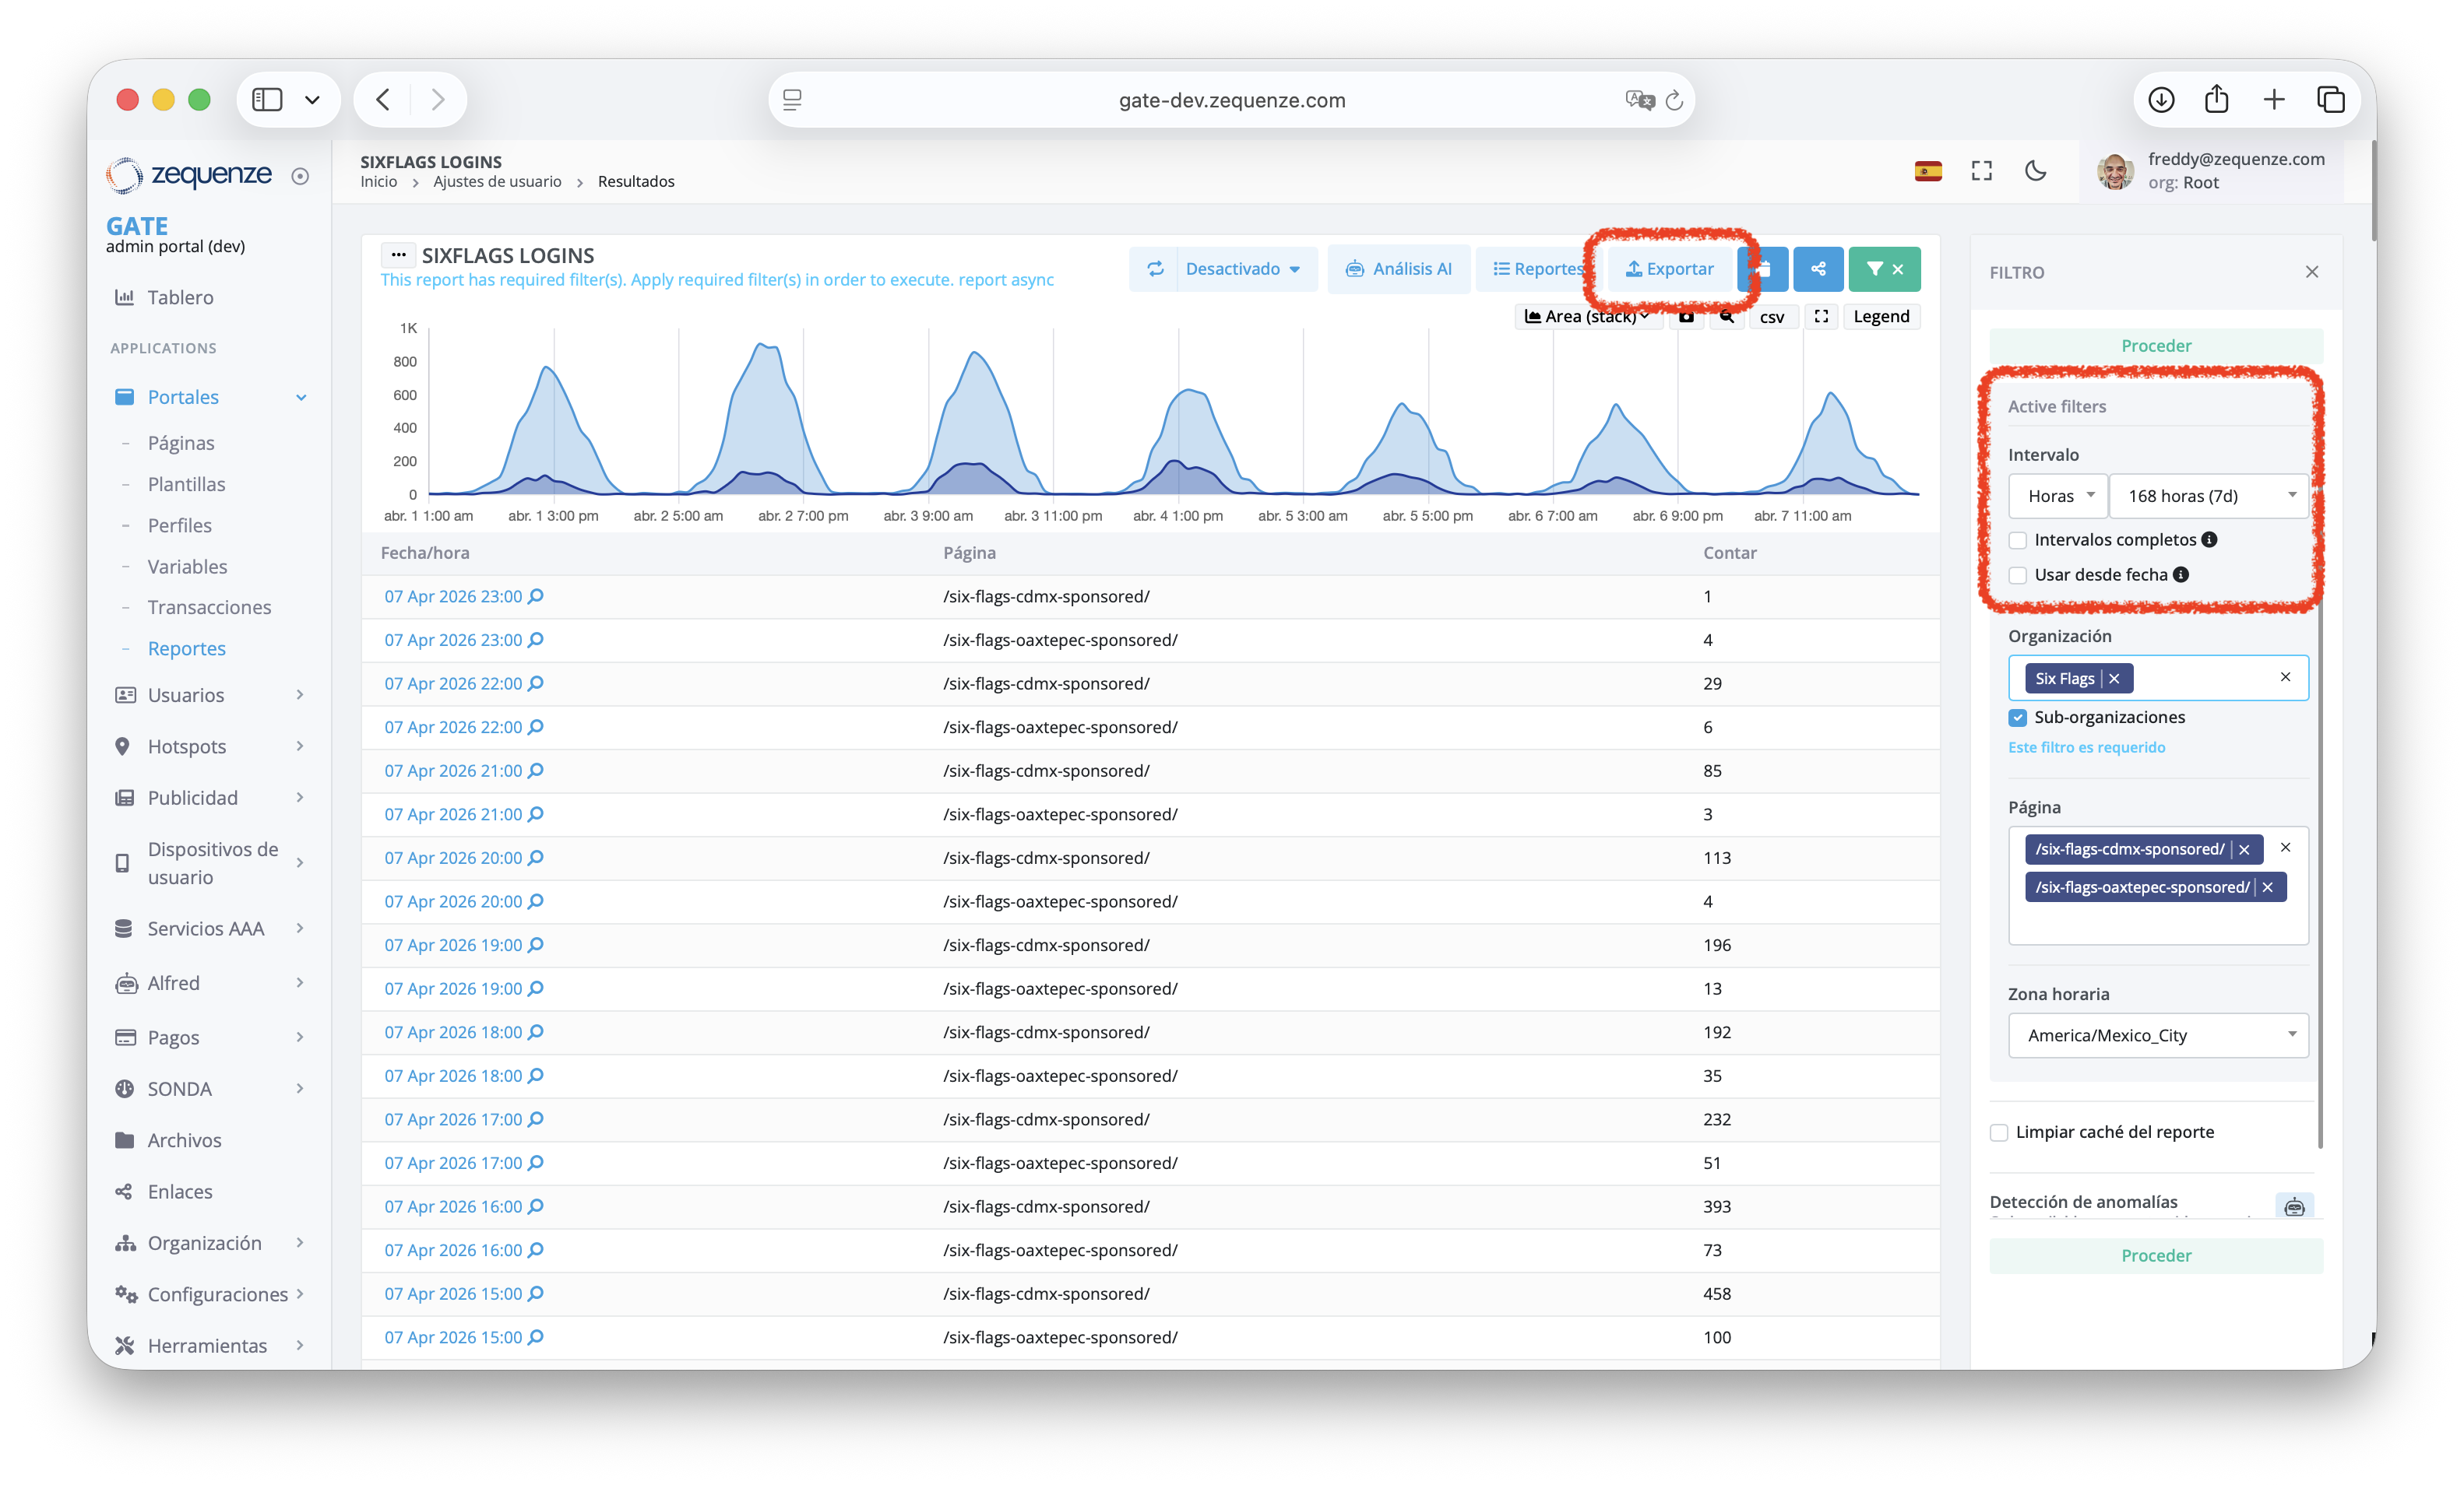Screen dimensions: 2464x1485
Task: Open the Area (stack) chart type dropdown
Action: click(1587, 317)
